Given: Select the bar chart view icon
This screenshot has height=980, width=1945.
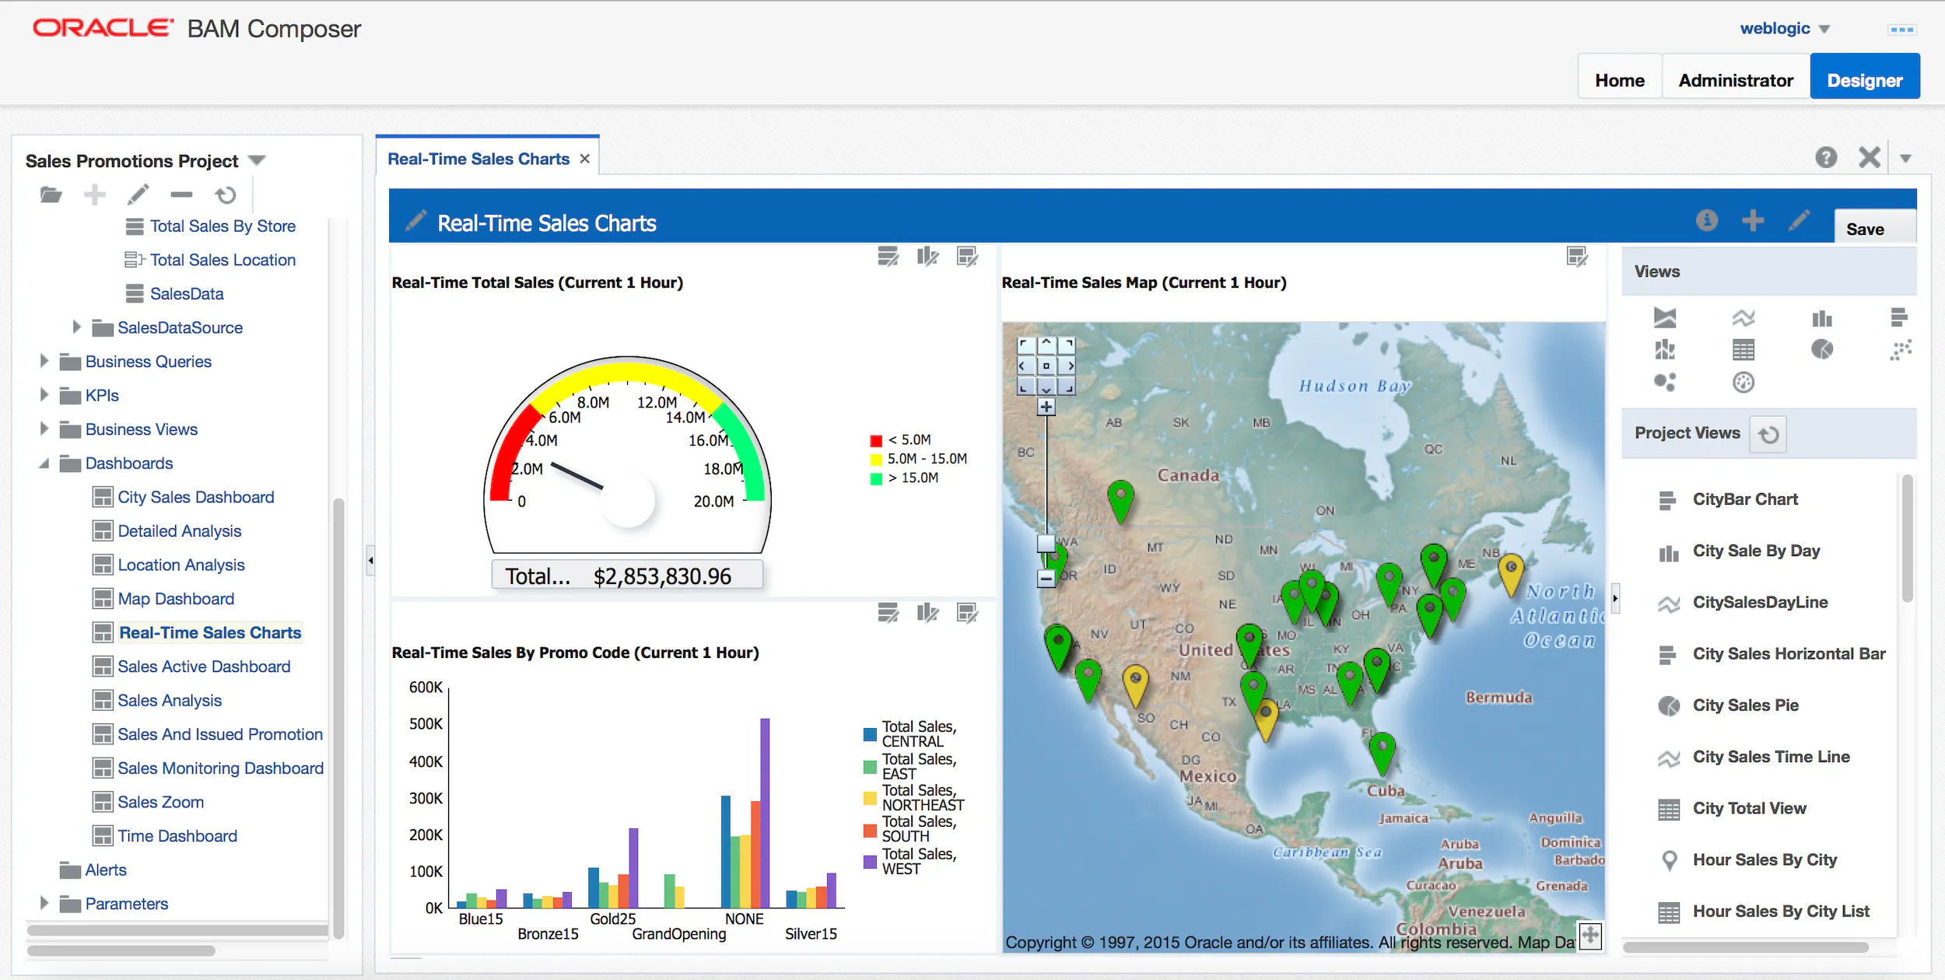Looking at the screenshot, I should point(1821,318).
